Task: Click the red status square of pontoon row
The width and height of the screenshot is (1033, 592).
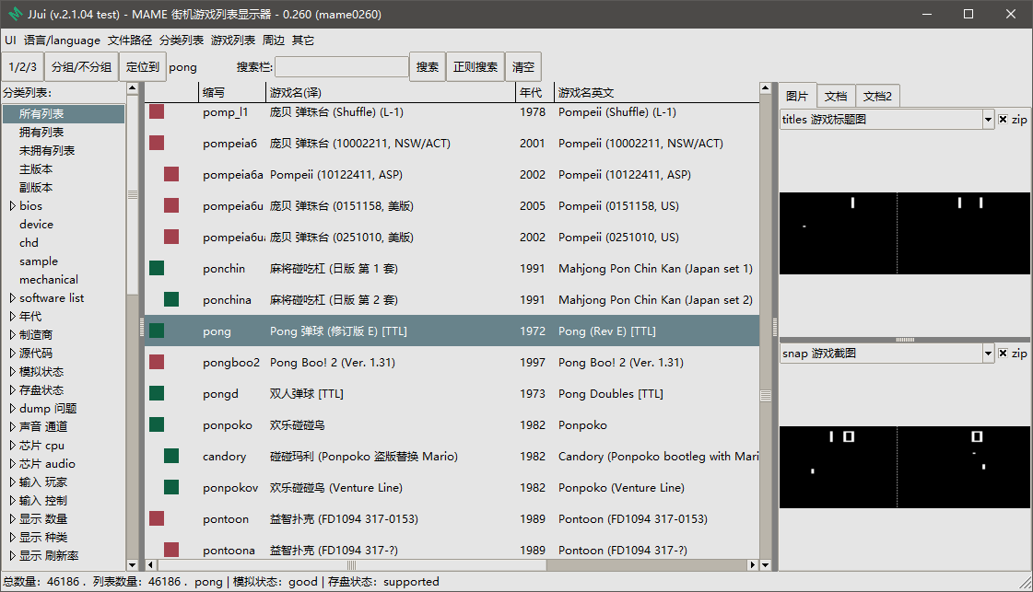Action: click(157, 518)
